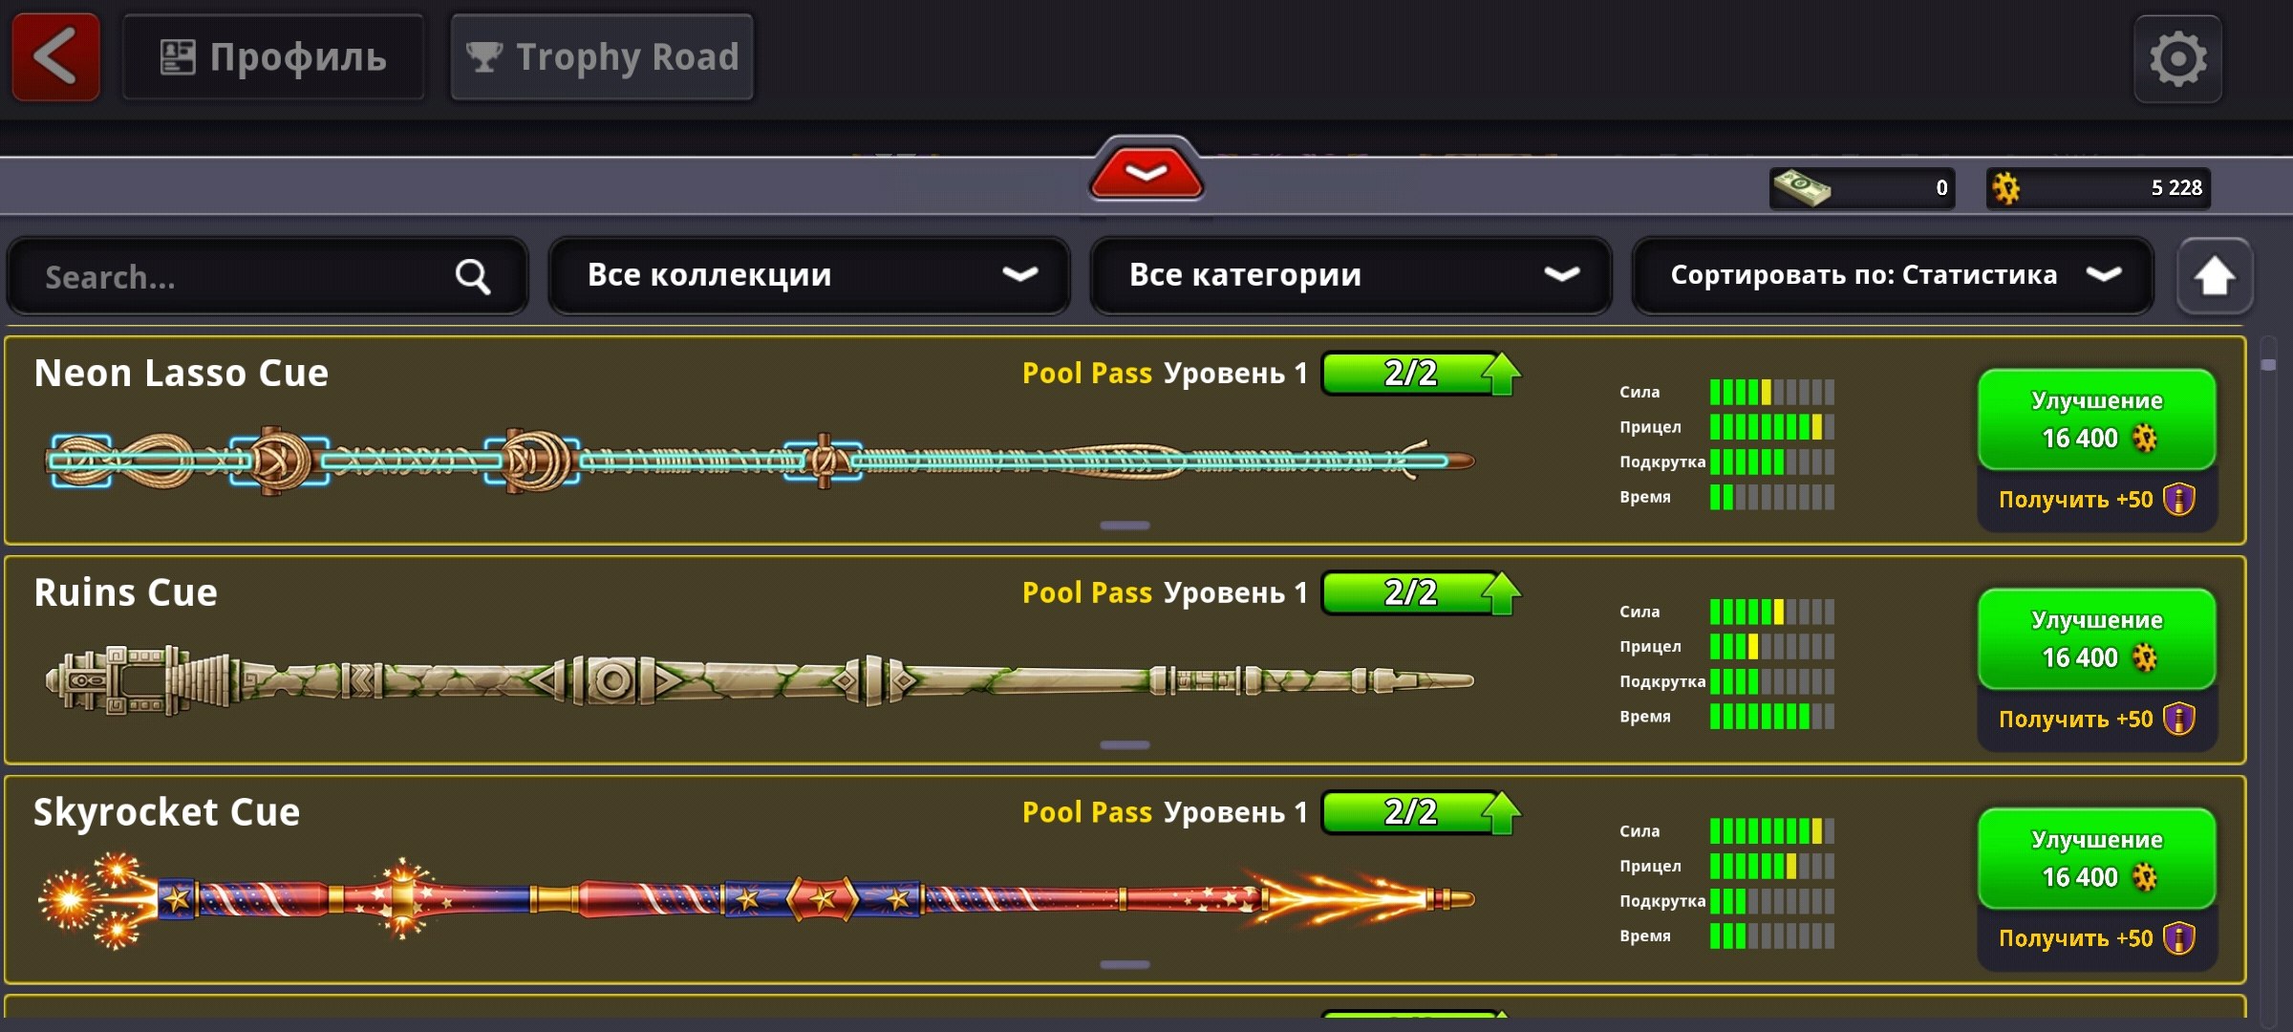This screenshot has height=1032, width=2293.
Task: Go back using the red arrow button
Action: coord(55,57)
